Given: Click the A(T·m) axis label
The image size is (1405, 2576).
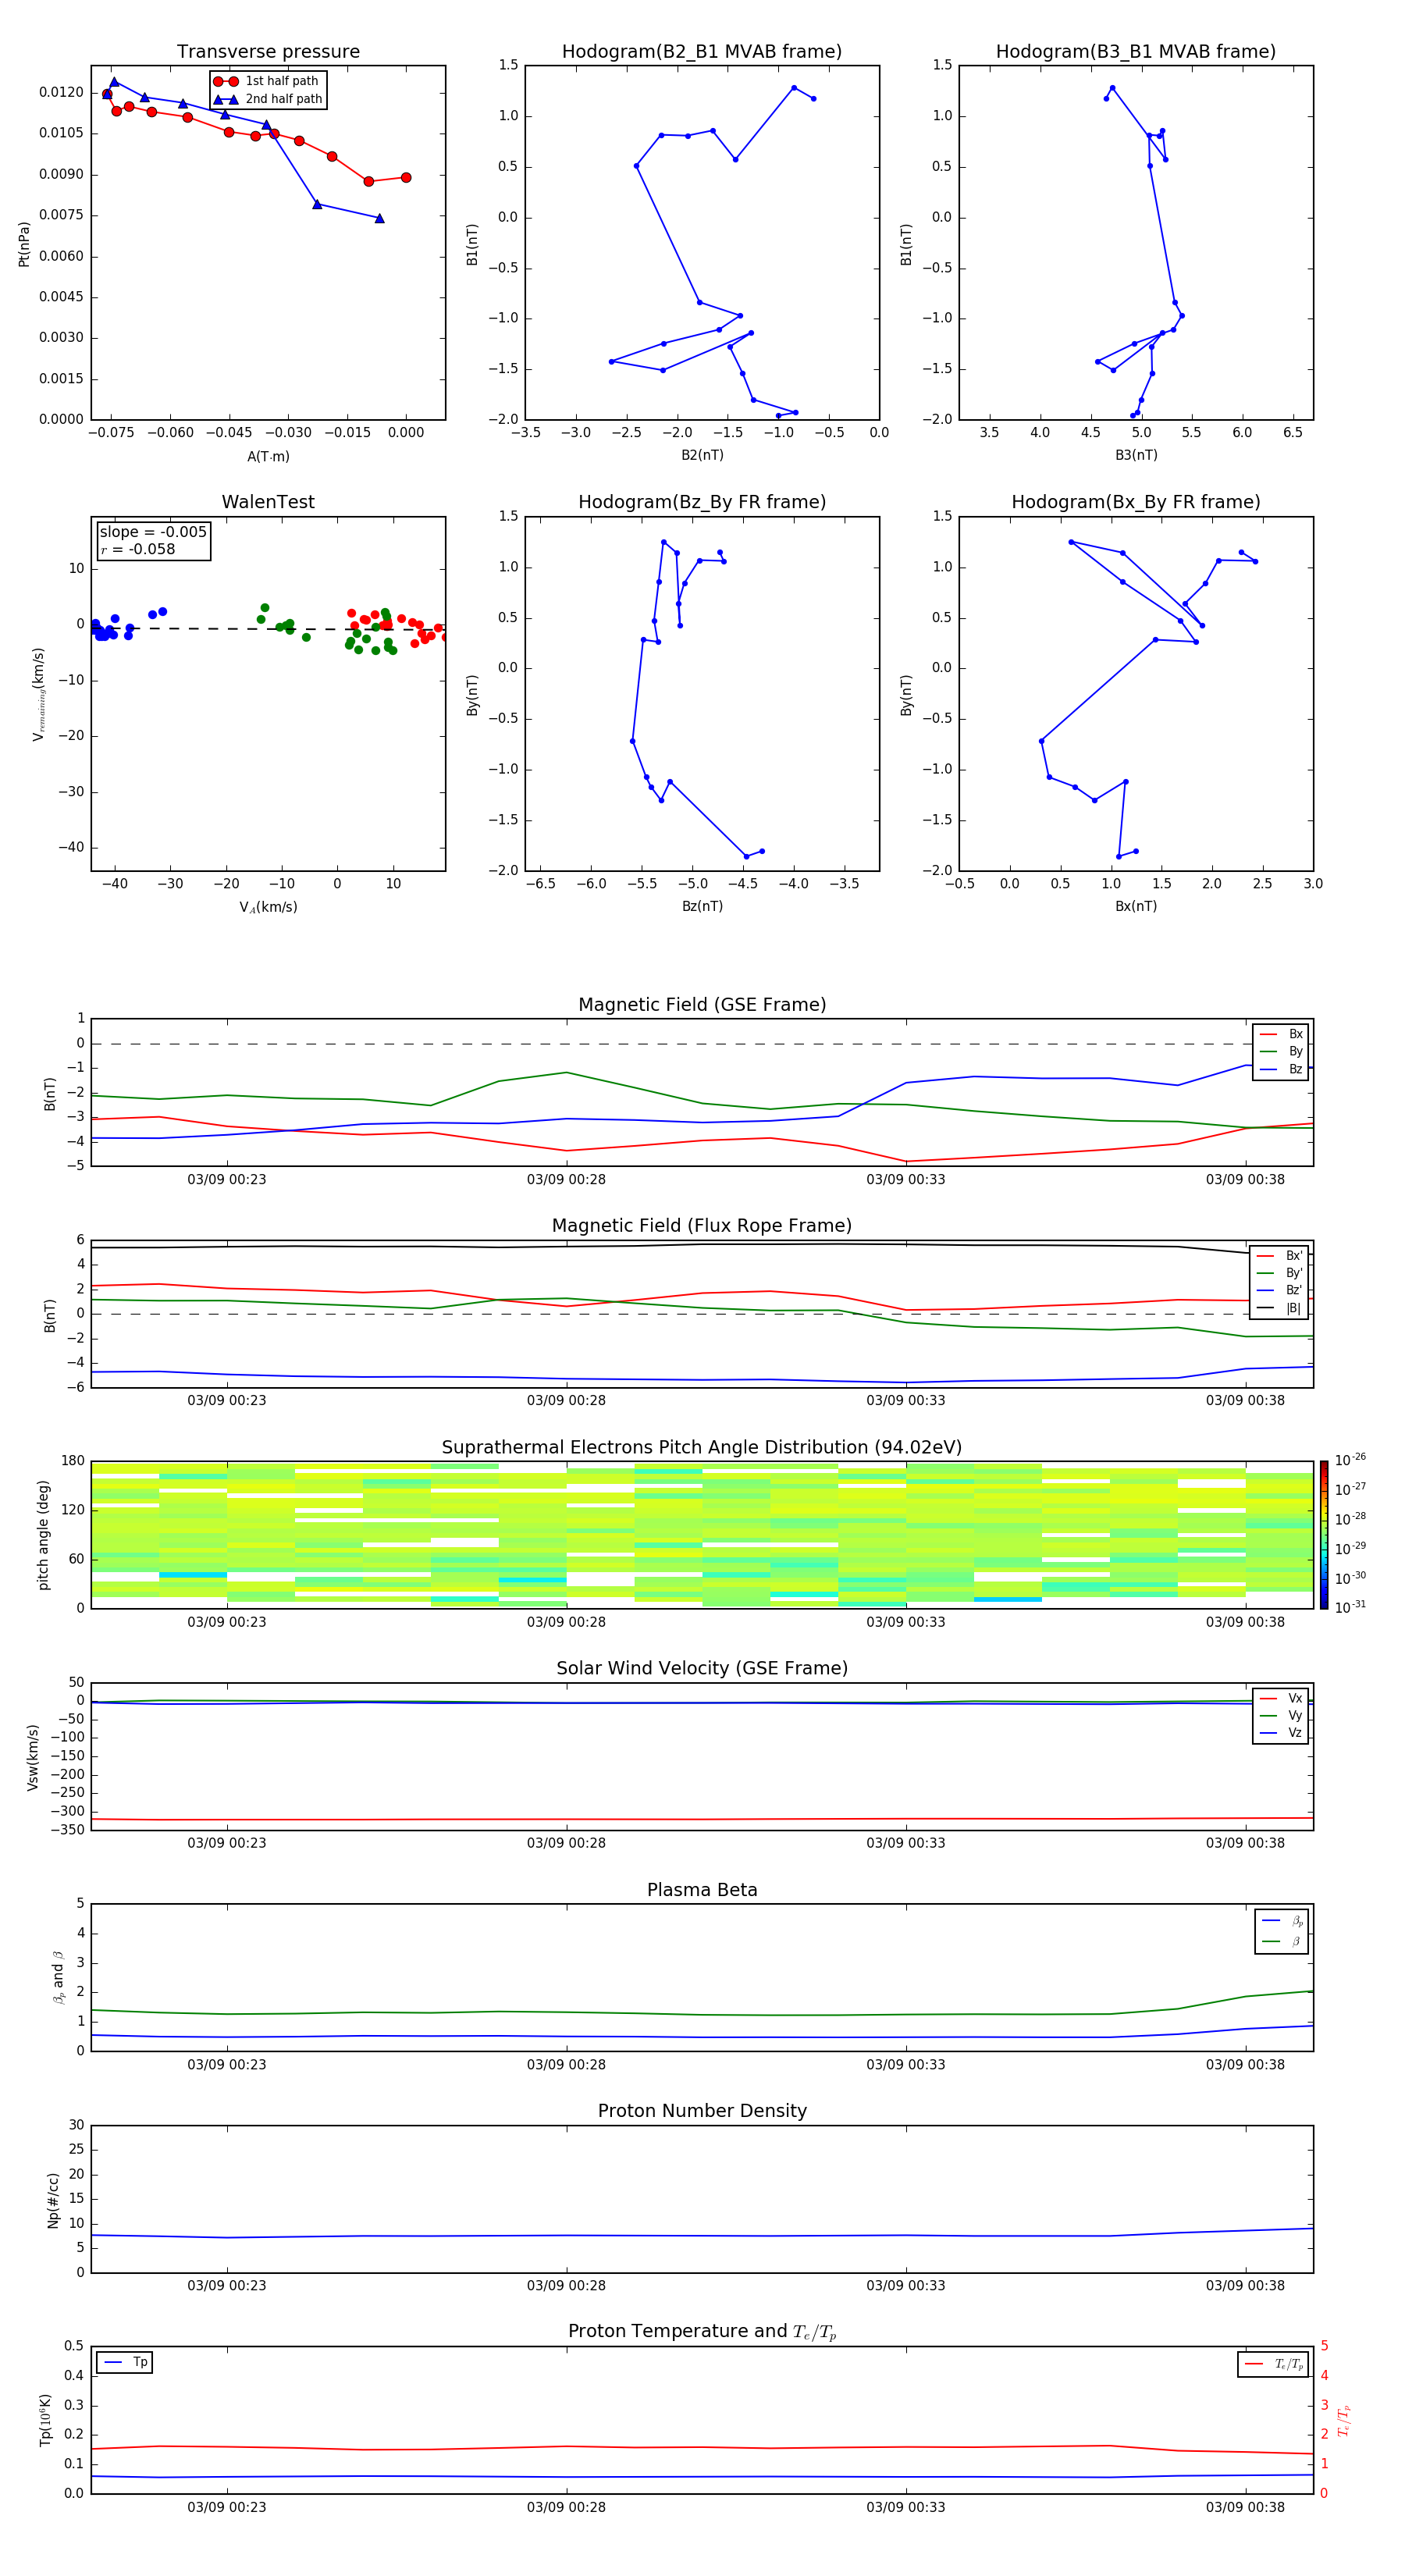Looking at the screenshot, I should [268, 457].
